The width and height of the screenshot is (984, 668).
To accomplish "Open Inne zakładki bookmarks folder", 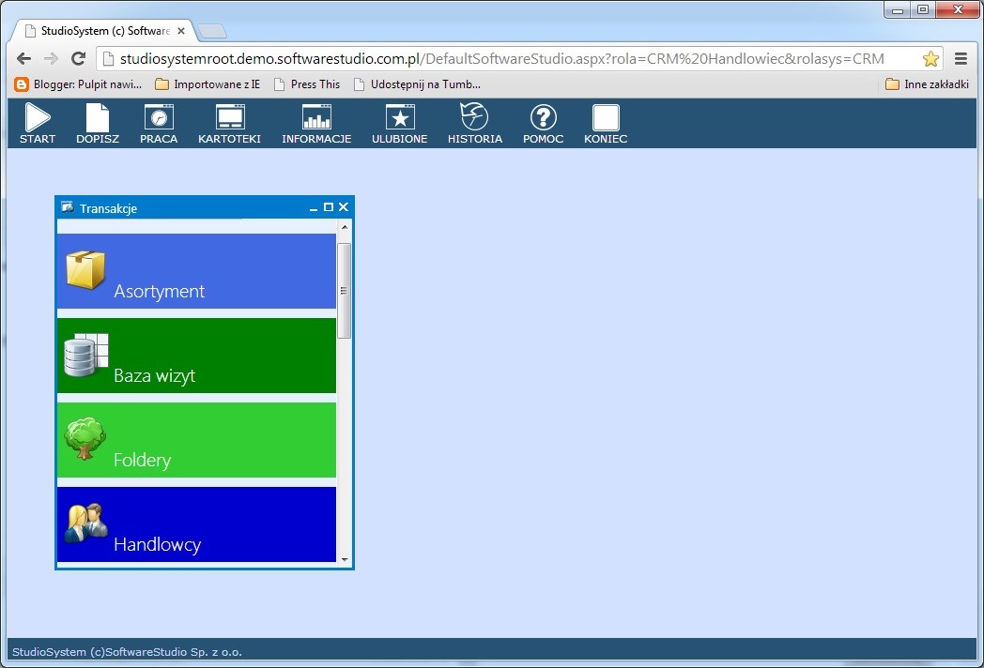I will click(927, 84).
